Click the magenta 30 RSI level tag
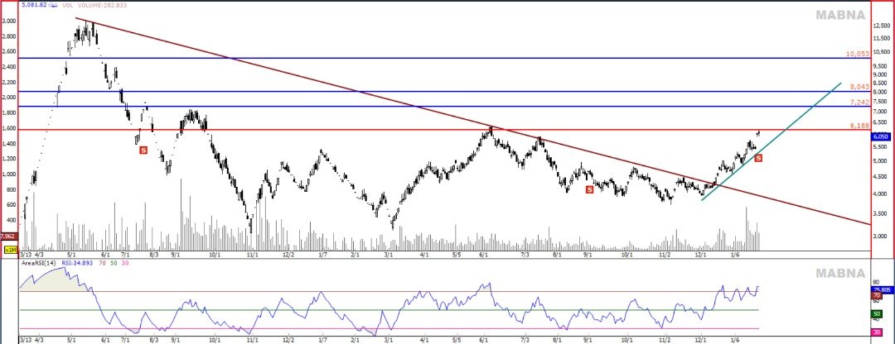The height and width of the screenshot is (344, 895). (x=876, y=332)
